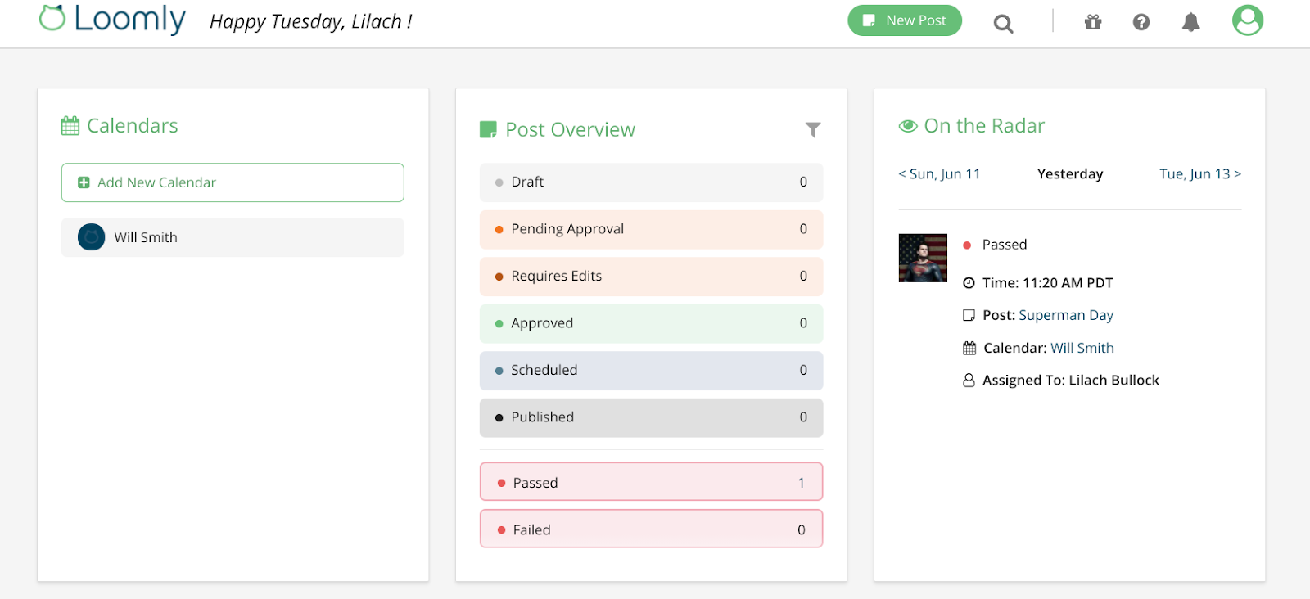Image resolution: width=1310 pixels, height=599 pixels.
Task: Select the Draft status row
Action: [651, 182]
